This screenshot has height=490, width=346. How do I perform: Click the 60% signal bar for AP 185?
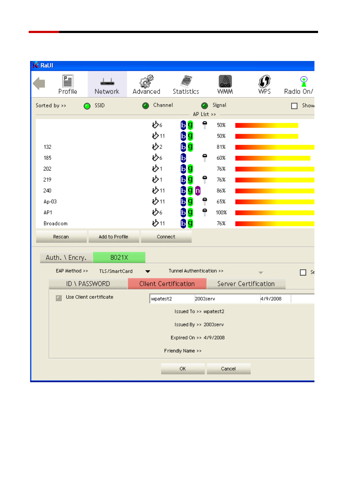273,158
